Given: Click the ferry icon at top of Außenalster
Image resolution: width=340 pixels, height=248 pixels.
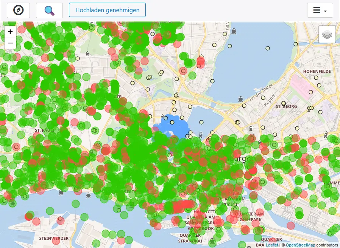Looking at the screenshot, I should point(234,31).
